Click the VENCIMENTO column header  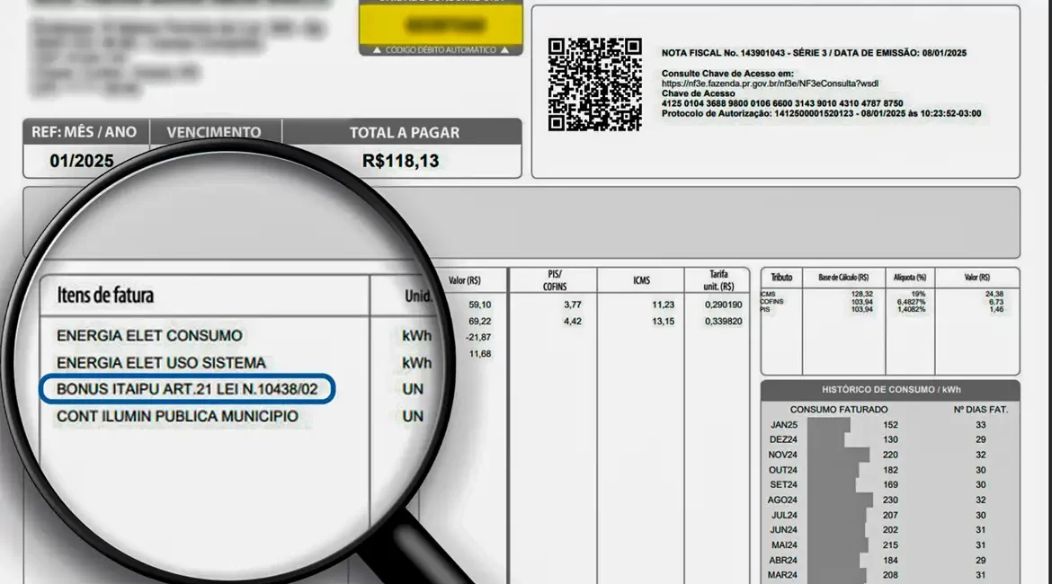(x=214, y=132)
